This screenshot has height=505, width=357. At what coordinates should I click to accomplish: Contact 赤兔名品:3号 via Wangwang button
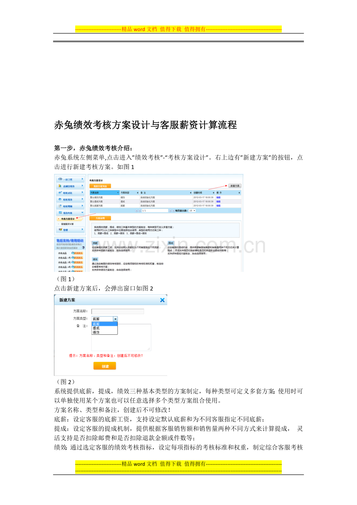(x=77, y=262)
